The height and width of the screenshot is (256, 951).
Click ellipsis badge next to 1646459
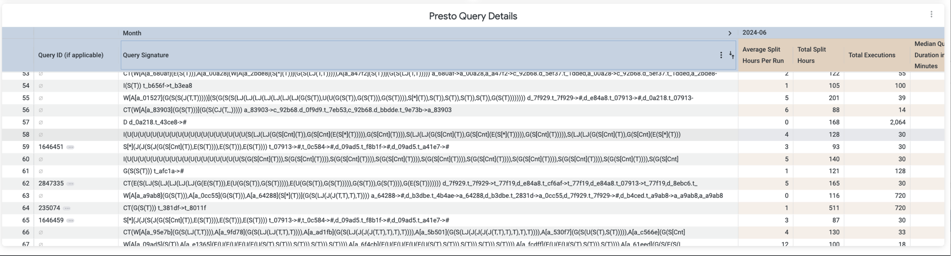70,220
